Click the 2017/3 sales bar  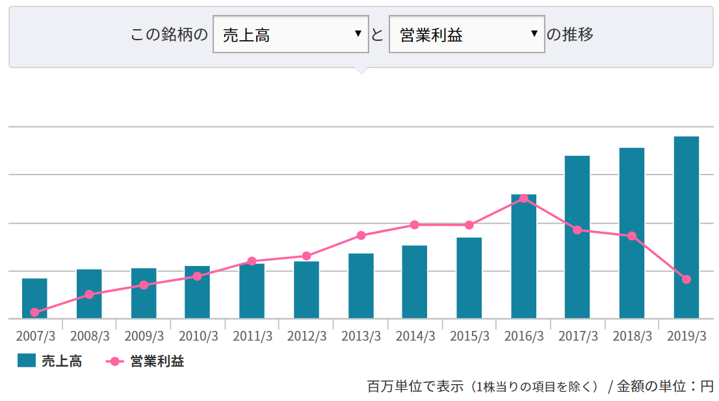[x=577, y=273]
